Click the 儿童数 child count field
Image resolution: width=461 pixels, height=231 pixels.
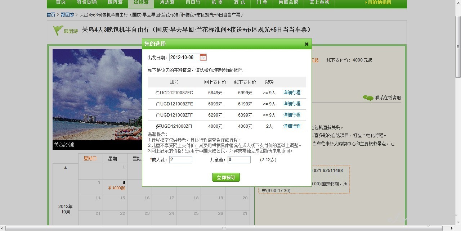(239, 159)
